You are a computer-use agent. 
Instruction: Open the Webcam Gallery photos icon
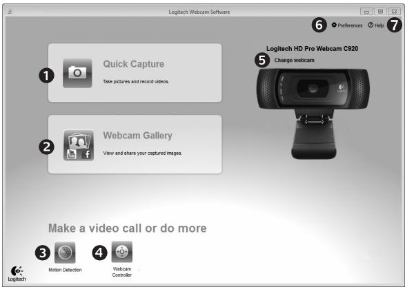[79, 145]
